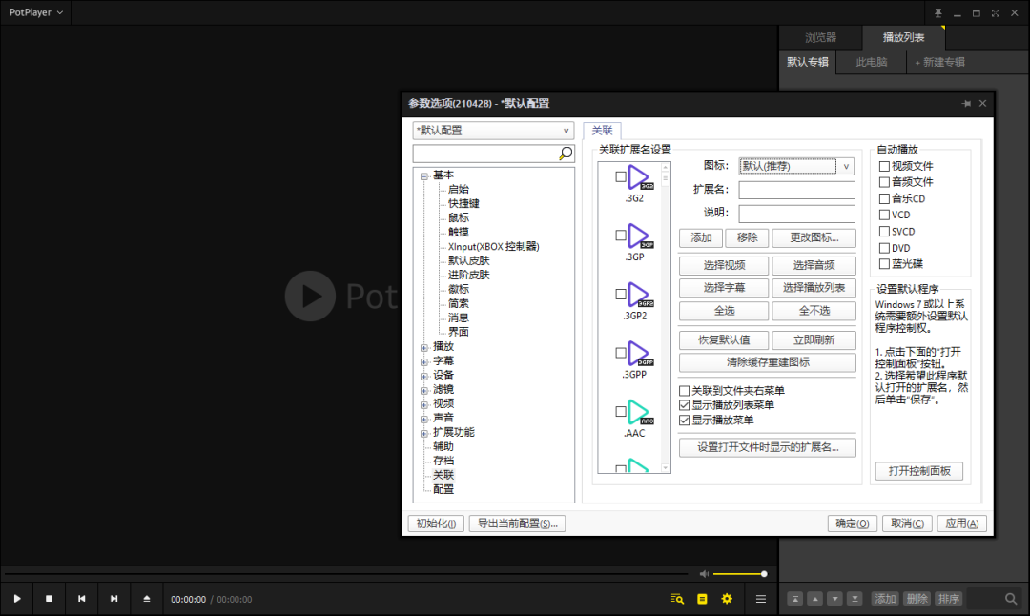The width and height of the screenshot is (1030, 616).
Task: Click the 选择视频 button
Action: 723,265
